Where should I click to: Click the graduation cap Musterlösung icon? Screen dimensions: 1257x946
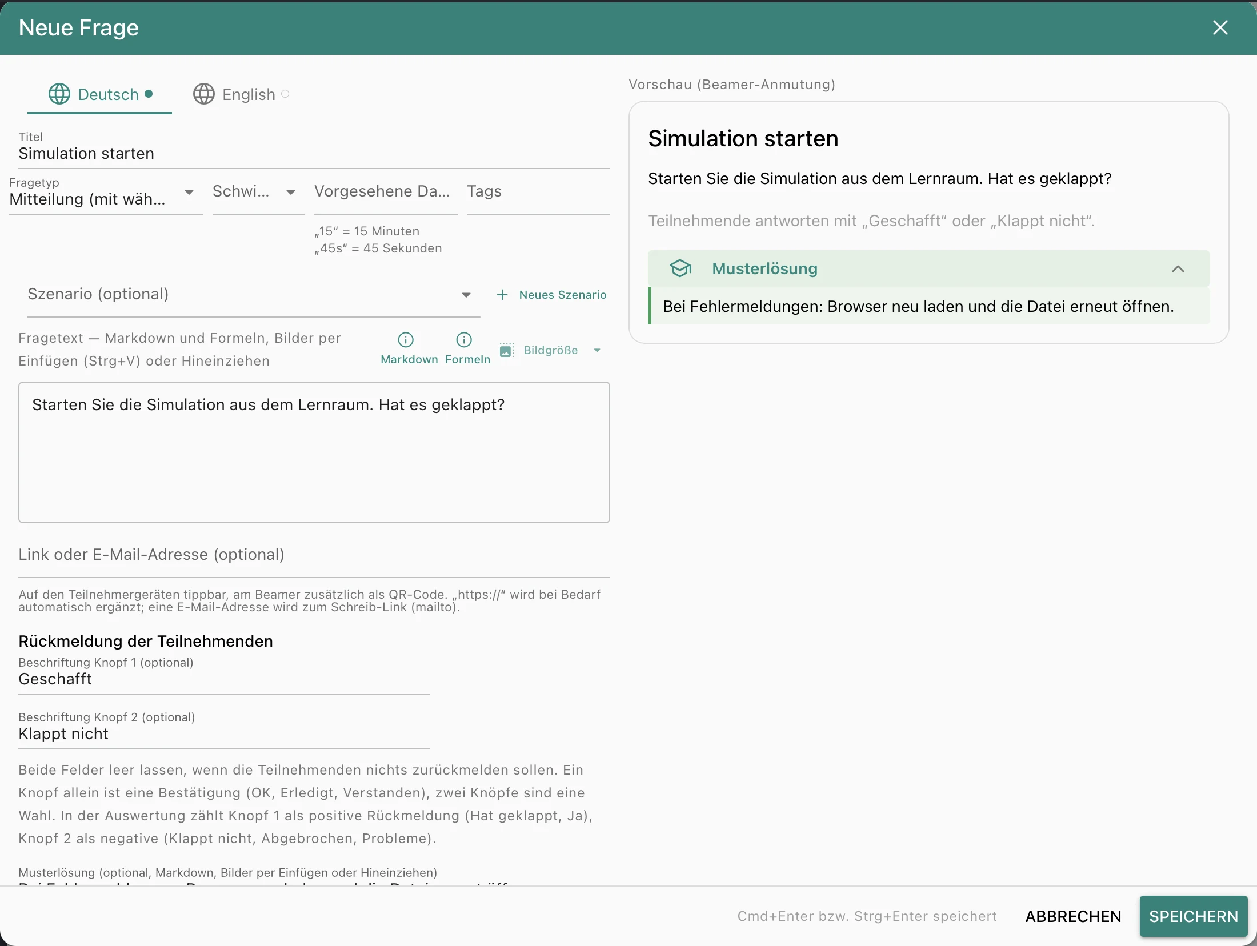(680, 268)
